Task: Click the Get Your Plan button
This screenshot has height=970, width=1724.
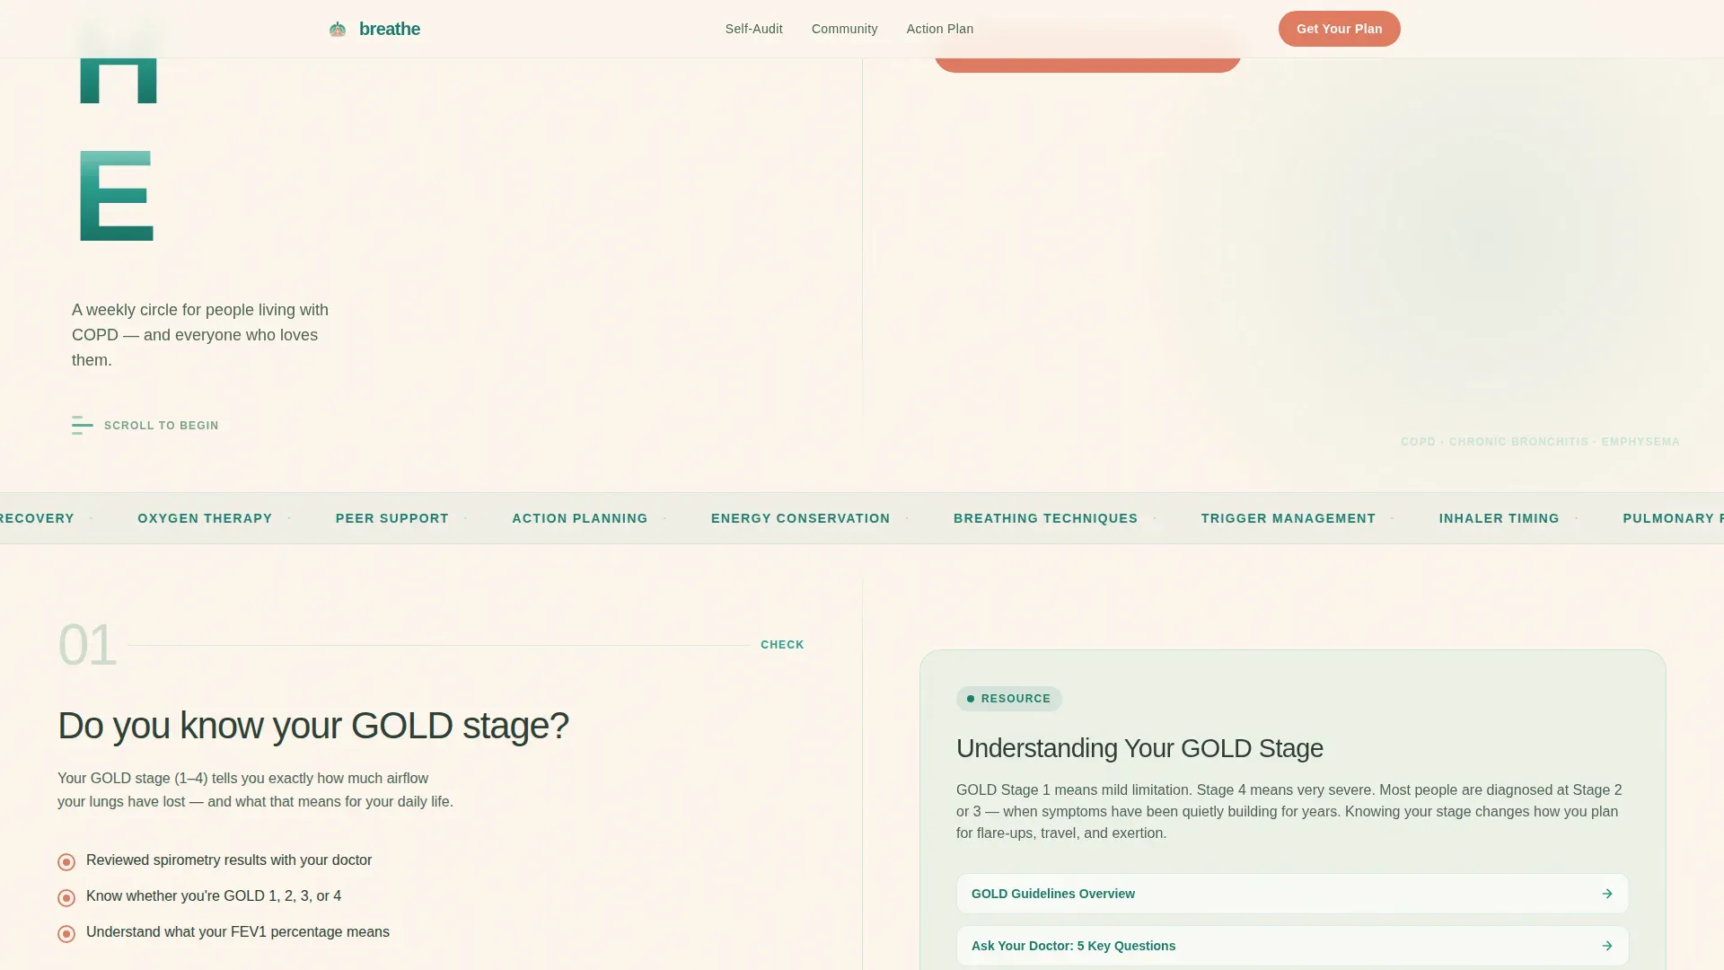Action: point(1340,29)
